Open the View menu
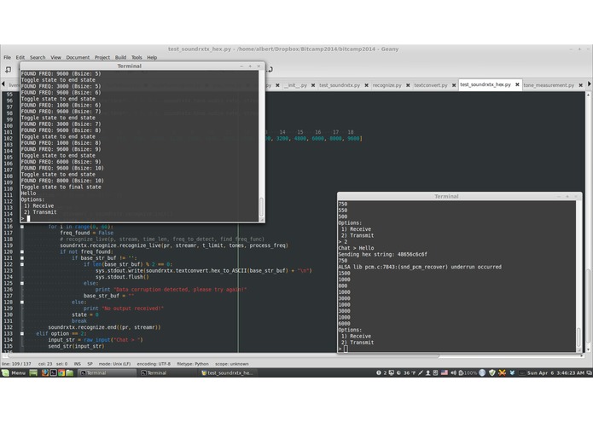The image size is (593, 421). pyautogui.click(x=55, y=57)
